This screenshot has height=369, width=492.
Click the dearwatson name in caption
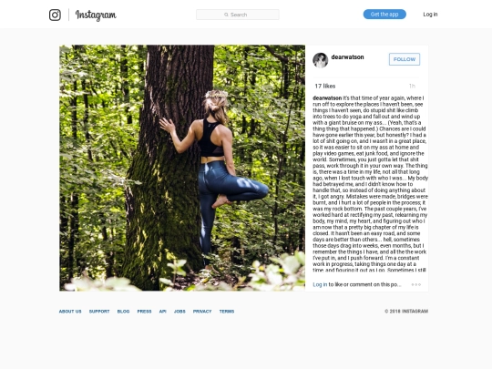click(x=327, y=97)
